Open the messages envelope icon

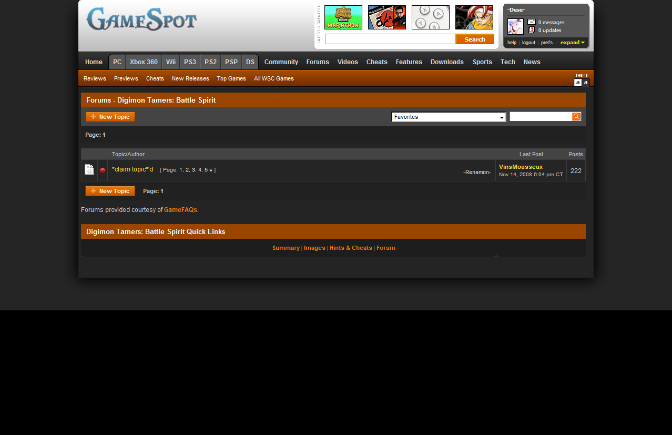[x=532, y=22]
